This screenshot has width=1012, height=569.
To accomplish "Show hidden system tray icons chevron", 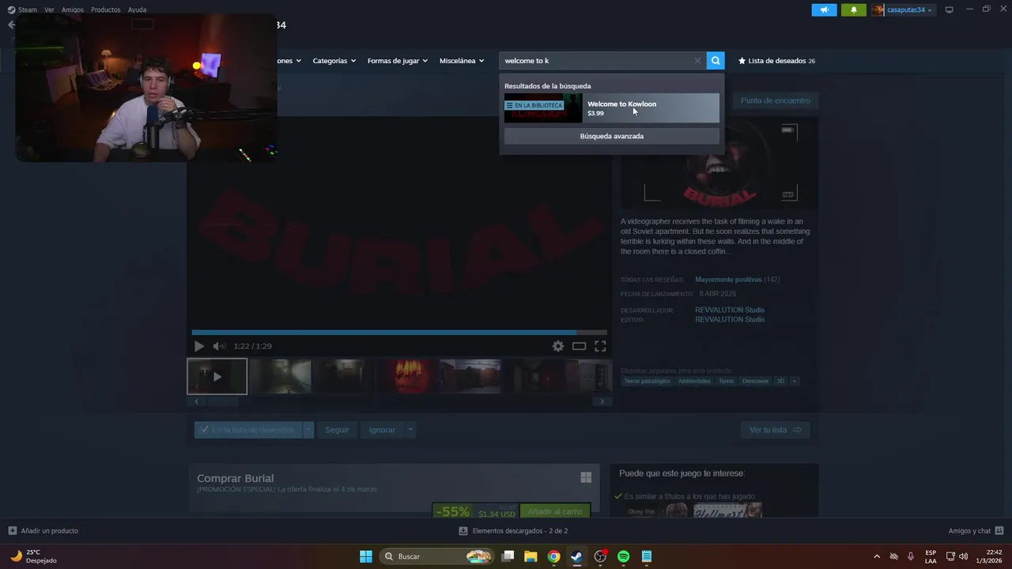I will 876,556.
